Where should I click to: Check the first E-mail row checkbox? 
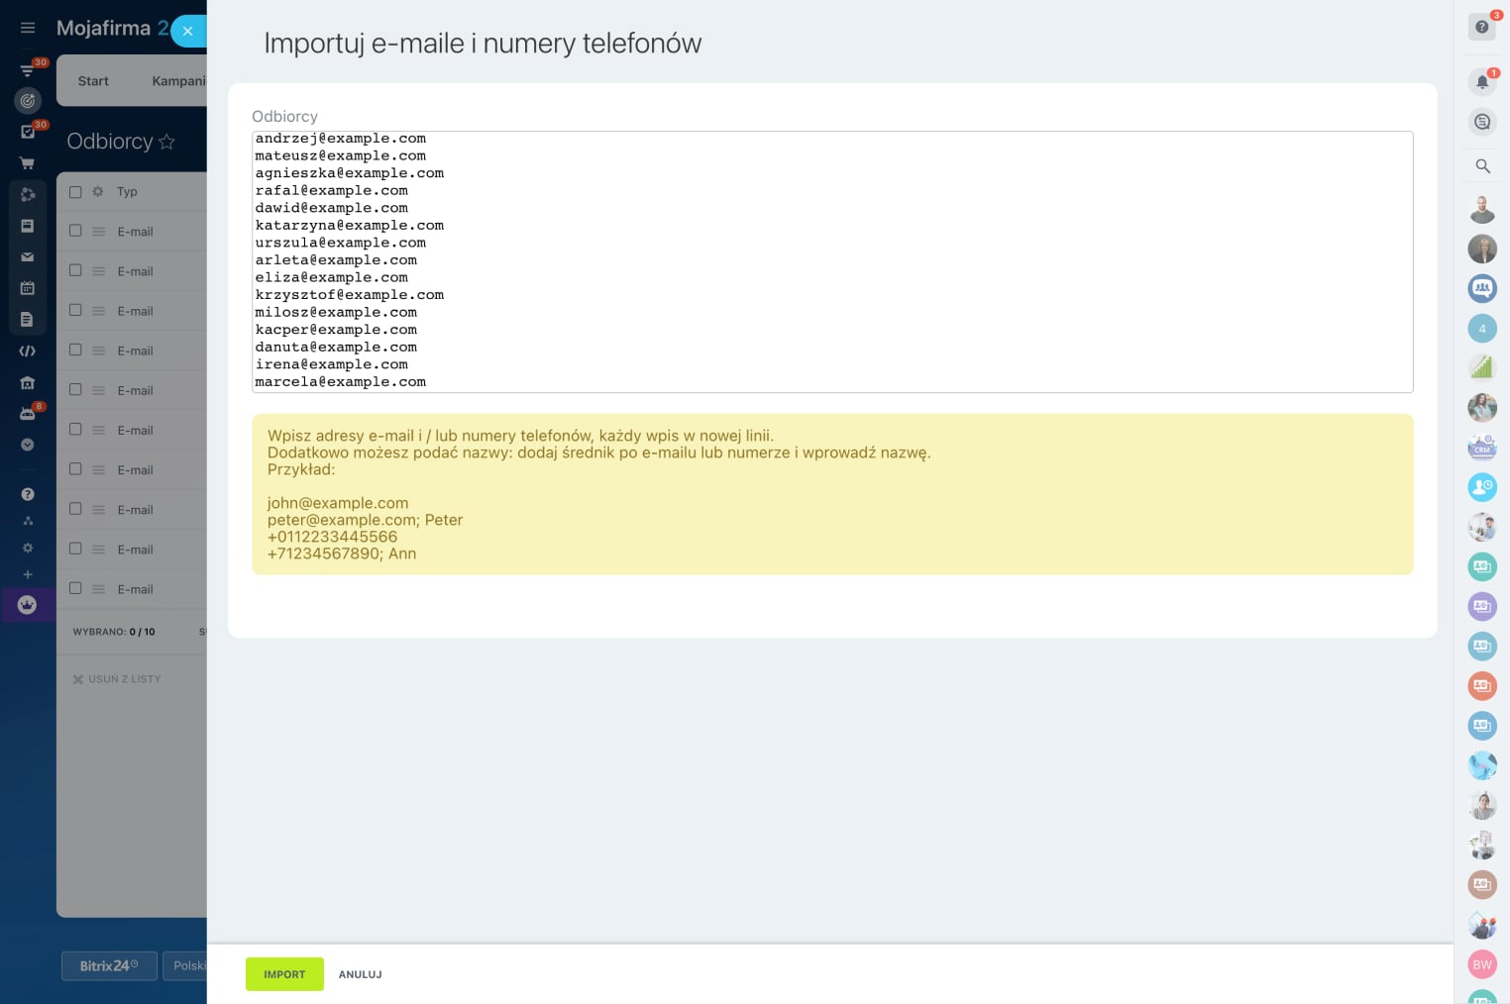click(x=75, y=231)
